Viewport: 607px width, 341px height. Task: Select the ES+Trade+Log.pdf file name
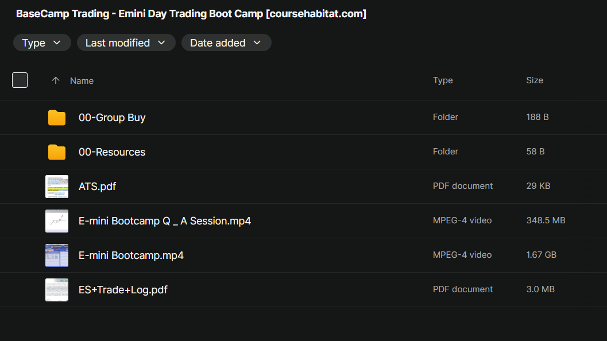tap(123, 290)
